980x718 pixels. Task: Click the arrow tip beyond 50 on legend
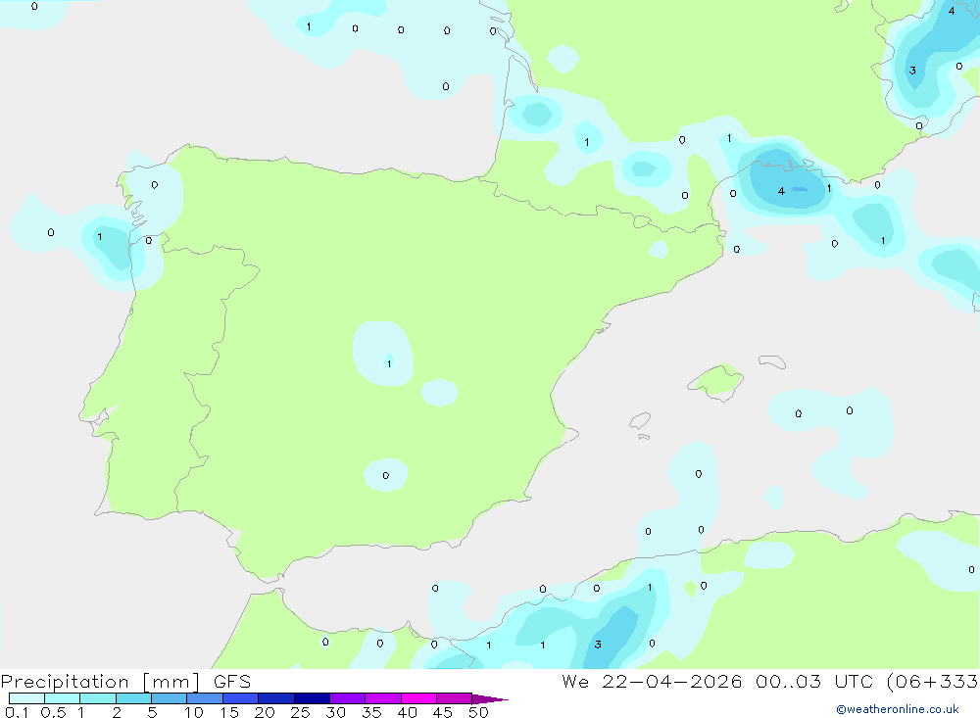click(490, 698)
